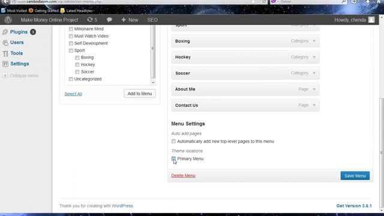Click the browser back arrow button
Image resolution: width=384 pixels, height=216 pixels.
[5, 2]
